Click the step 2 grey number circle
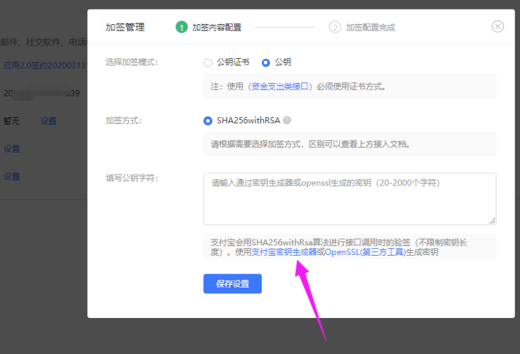Viewport: 520px width, 354px height. pos(335,27)
